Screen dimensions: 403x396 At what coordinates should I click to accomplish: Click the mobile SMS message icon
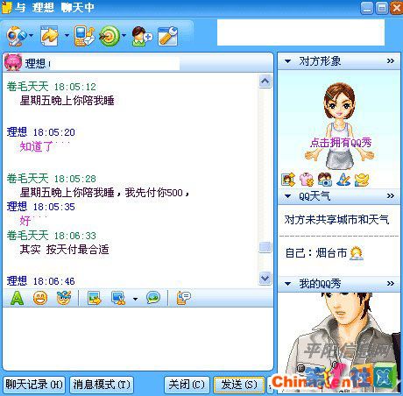click(84, 36)
